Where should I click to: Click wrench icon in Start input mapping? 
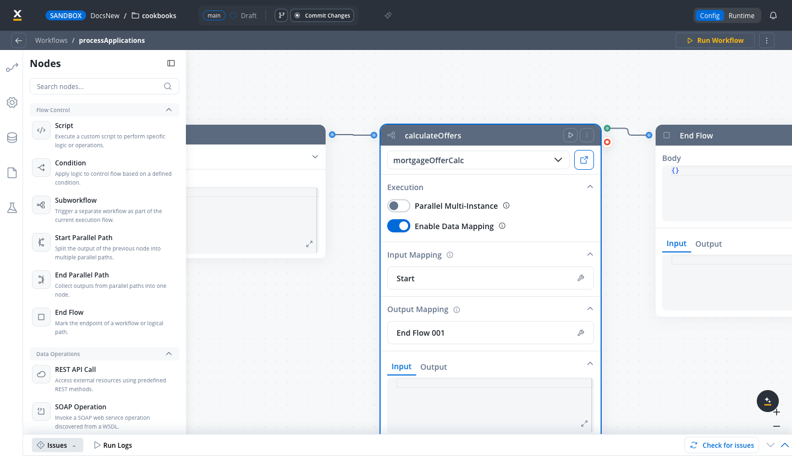click(x=580, y=278)
